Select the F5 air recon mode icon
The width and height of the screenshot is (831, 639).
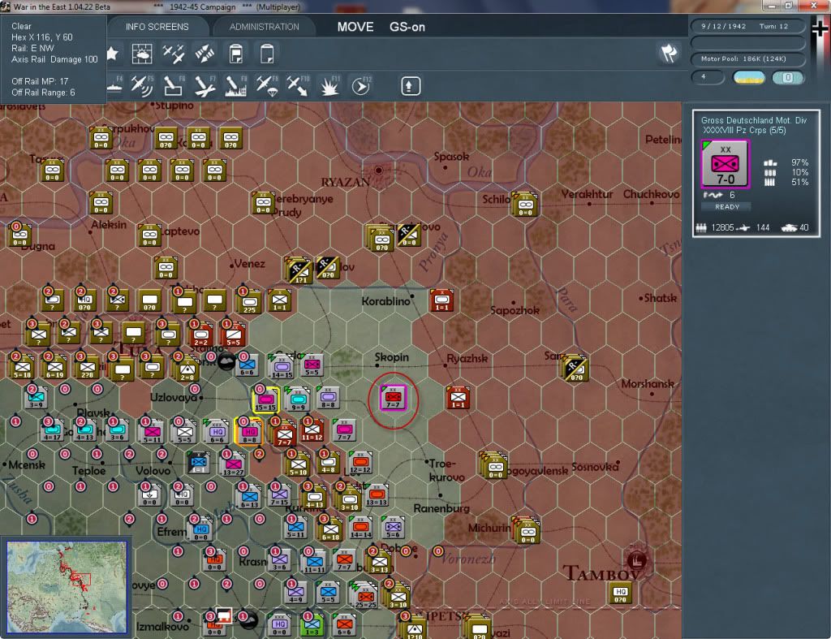142,86
